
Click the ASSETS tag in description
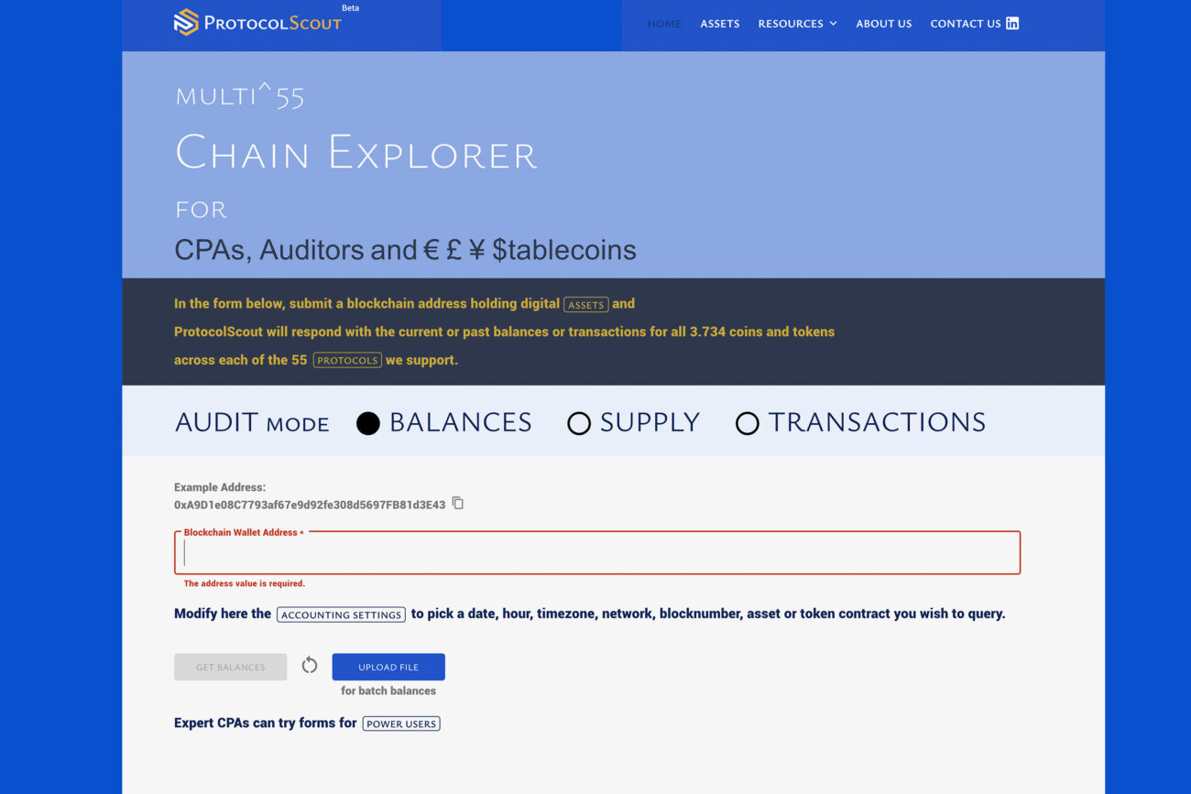(x=586, y=305)
